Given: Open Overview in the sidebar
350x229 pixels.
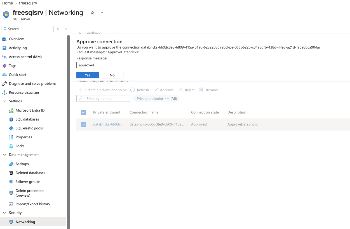Looking at the screenshot, I should click(x=16, y=39).
